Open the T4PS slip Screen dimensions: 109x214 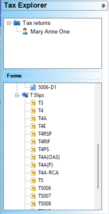pyautogui.click(x=43, y=149)
